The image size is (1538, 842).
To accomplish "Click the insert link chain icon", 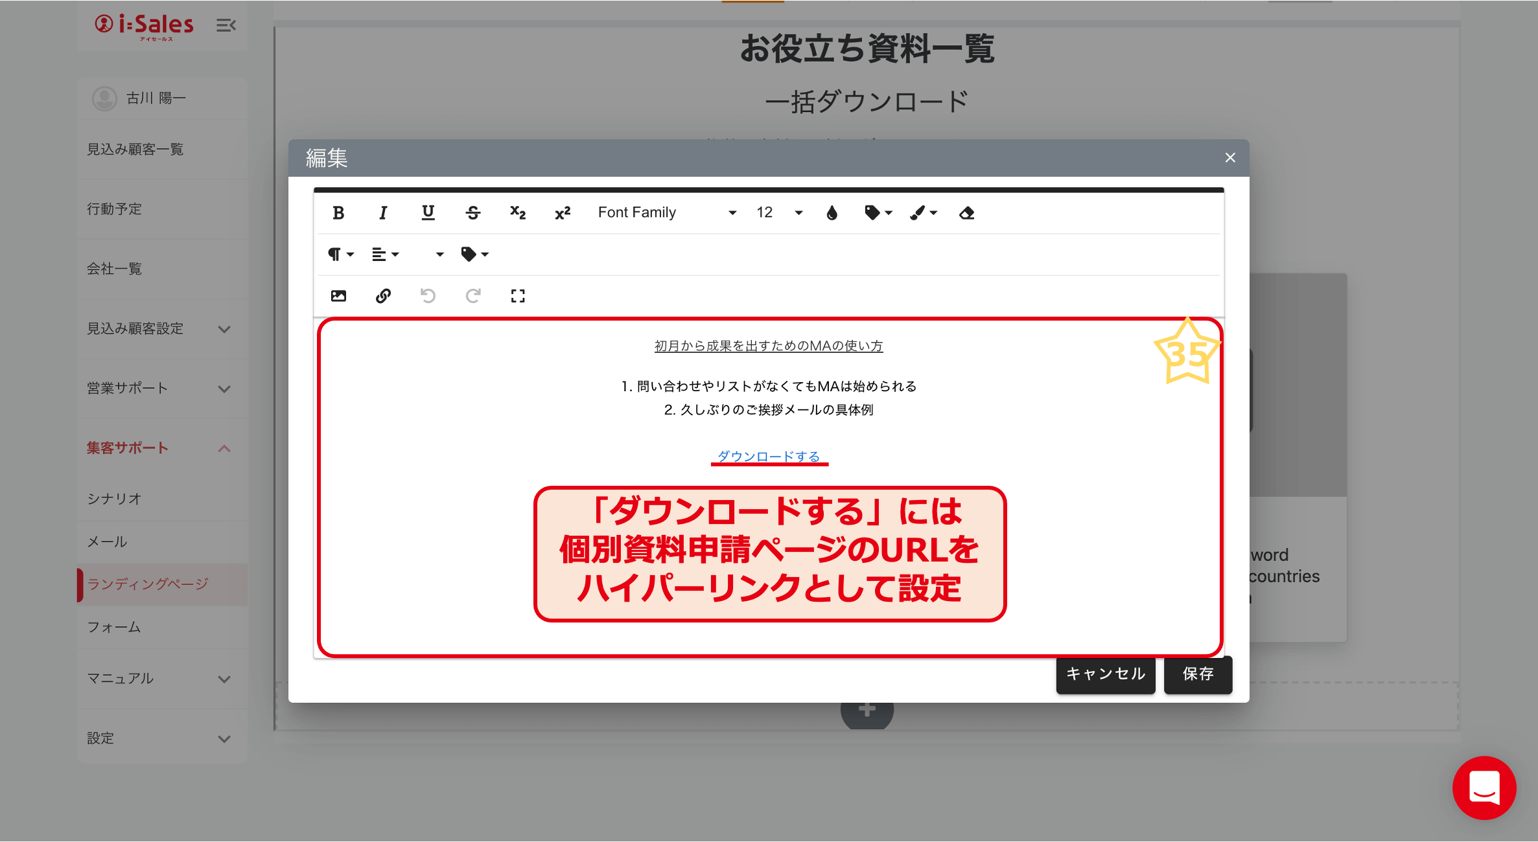I will click(x=383, y=296).
